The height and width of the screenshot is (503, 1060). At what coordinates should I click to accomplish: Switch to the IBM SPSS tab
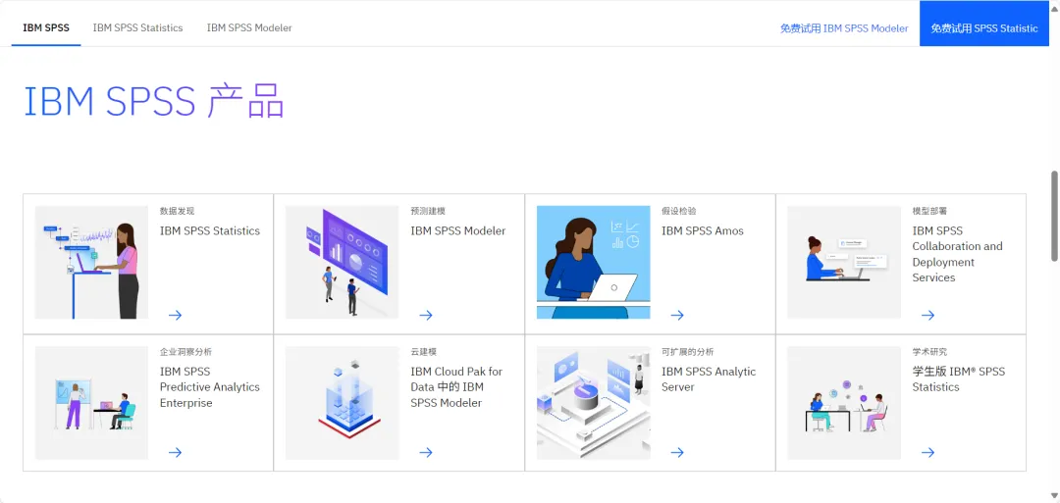coord(46,27)
